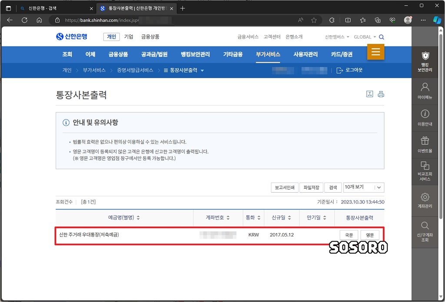
Task: Click the 검색 button above the table
Action: [333, 187]
